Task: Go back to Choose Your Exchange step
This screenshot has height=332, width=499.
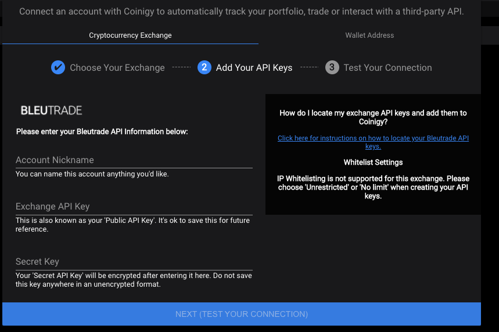Action: pos(117,68)
